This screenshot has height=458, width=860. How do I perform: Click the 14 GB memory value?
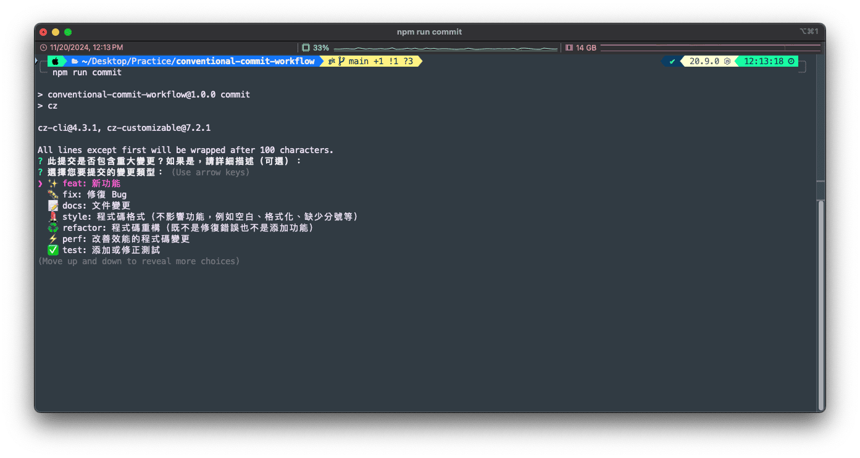point(587,48)
